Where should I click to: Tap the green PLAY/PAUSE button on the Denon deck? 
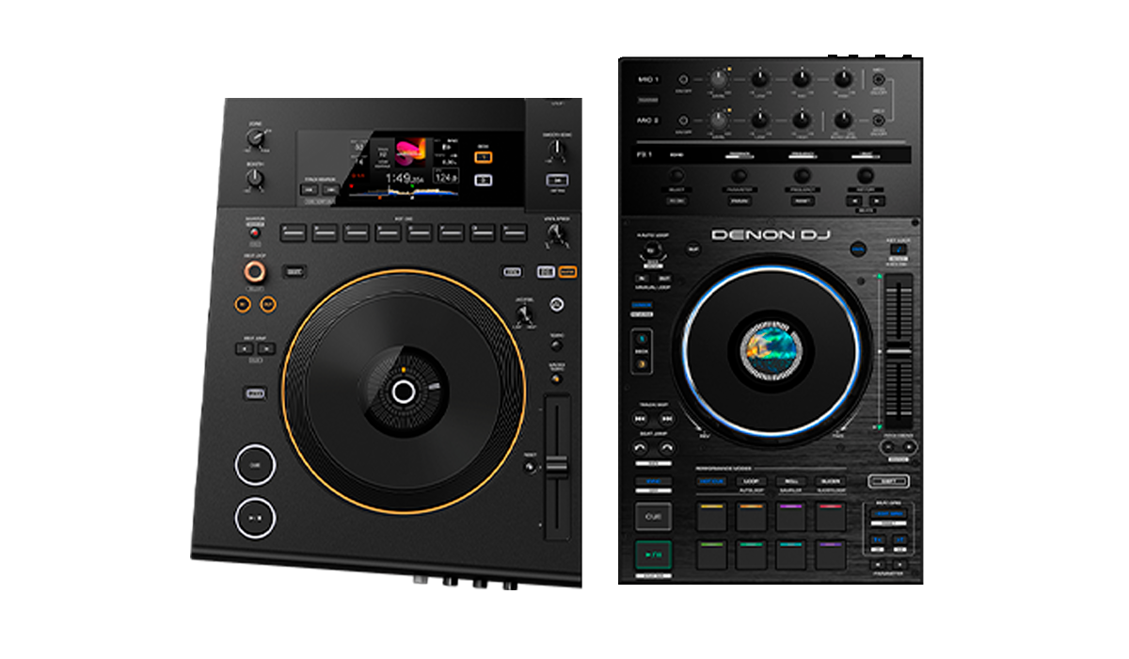pos(653,554)
